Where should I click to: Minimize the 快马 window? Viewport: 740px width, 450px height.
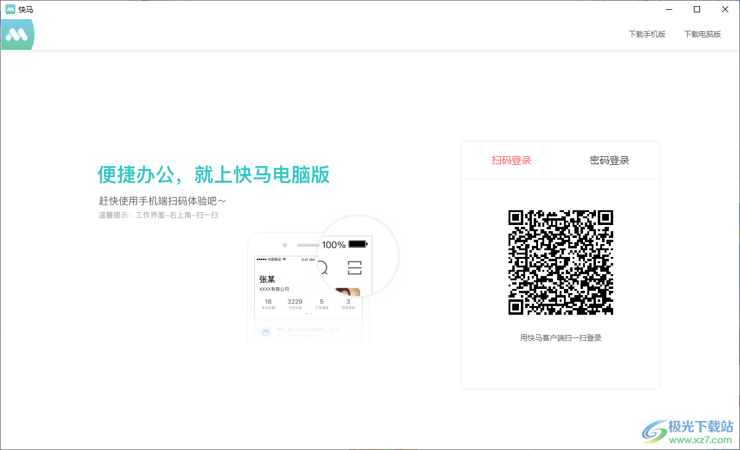668,9
